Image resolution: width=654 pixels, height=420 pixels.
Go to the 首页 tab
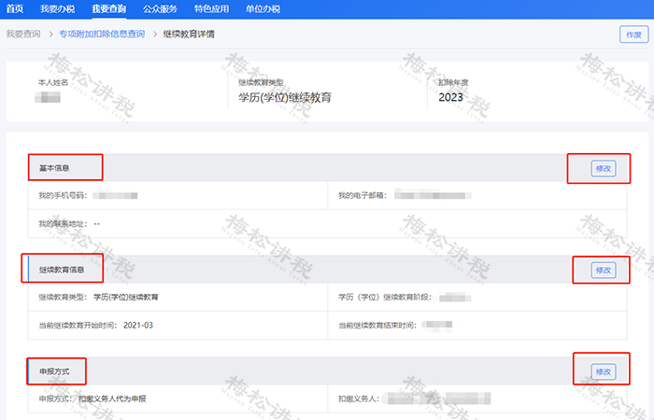tap(15, 8)
